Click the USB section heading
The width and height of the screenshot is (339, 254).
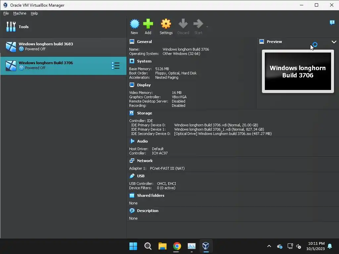[x=140, y=176]
